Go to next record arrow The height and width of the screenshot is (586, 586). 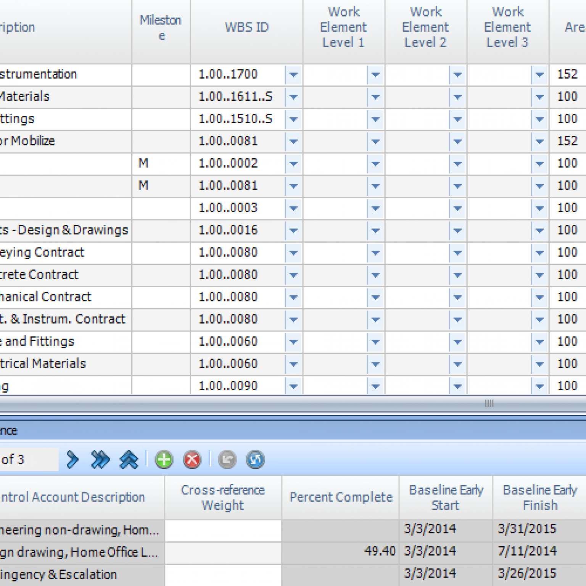click(72, 459)
